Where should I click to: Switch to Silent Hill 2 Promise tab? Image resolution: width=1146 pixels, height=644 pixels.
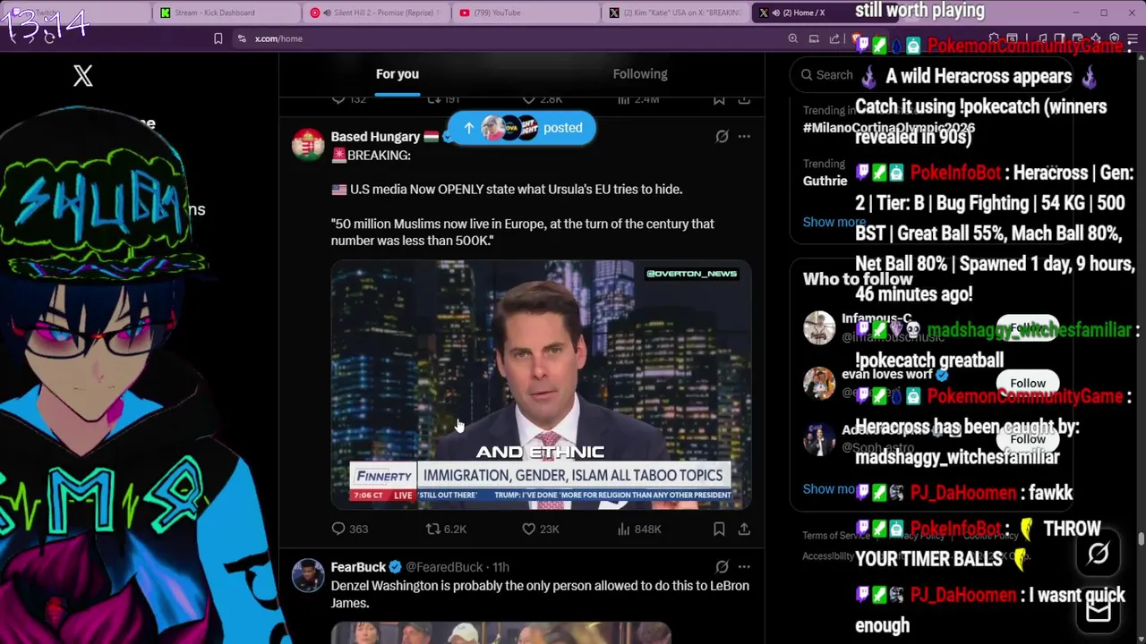[x=376, y=13]
